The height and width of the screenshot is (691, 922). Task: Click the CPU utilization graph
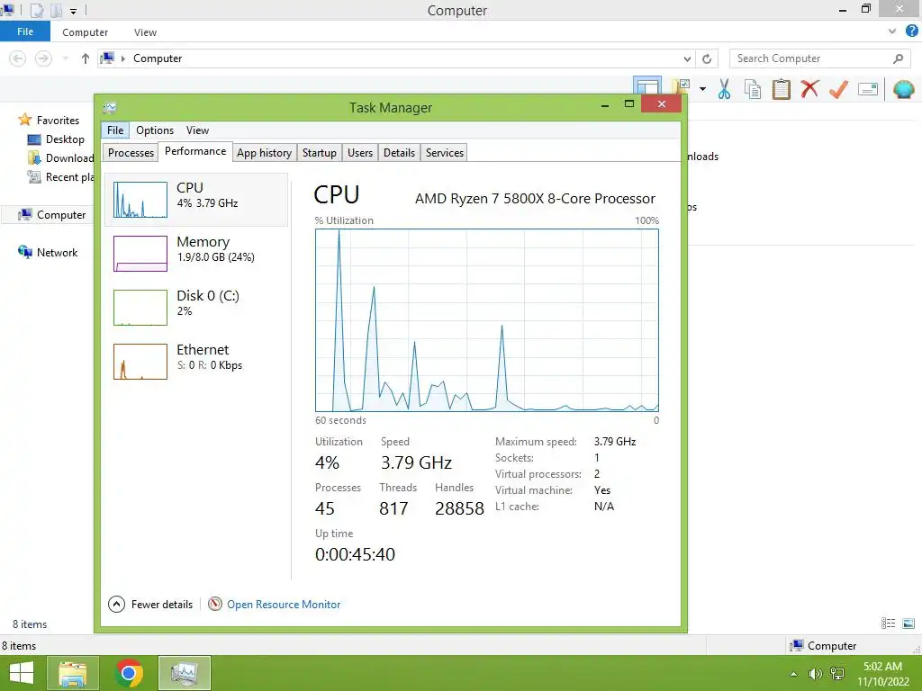487,320
